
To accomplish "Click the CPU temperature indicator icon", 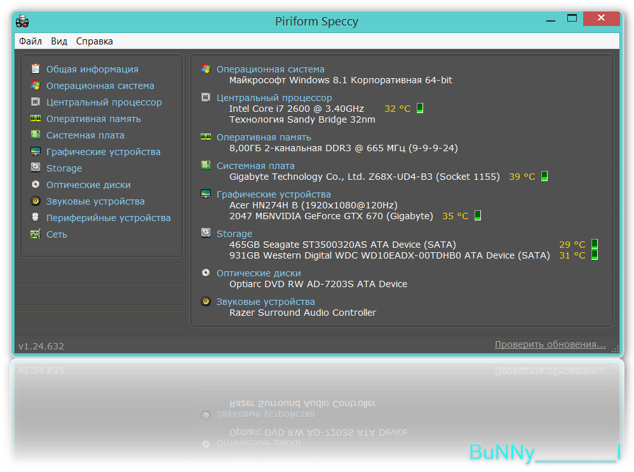I will (420, 108).
